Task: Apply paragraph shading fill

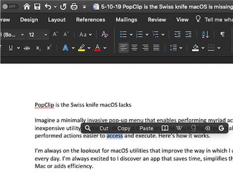Action: coord(195,48)
